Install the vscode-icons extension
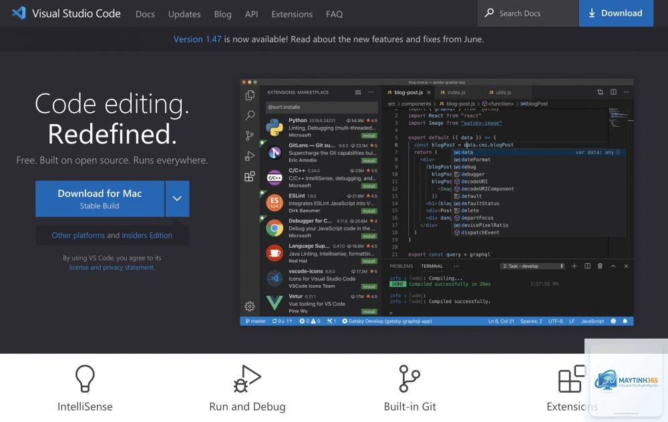This screenshot has height=422, width=668. coord(369,286)
